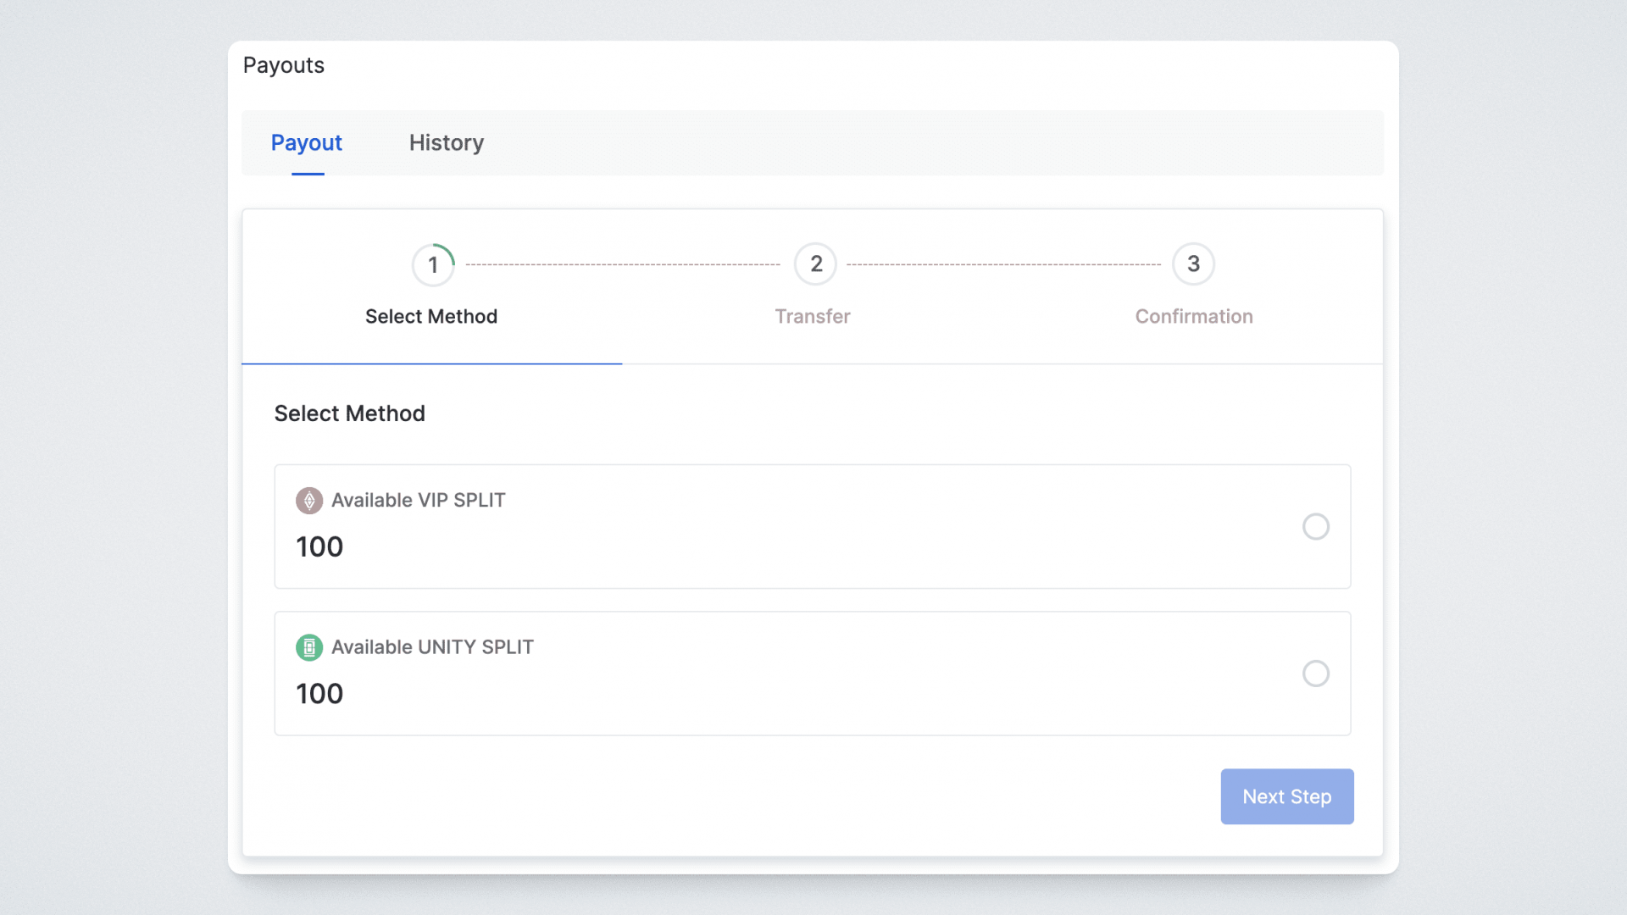Click step 2 circle indicator
Image resolution: width=1627 pixels, height=915 pixels.
tap(815, 264)
